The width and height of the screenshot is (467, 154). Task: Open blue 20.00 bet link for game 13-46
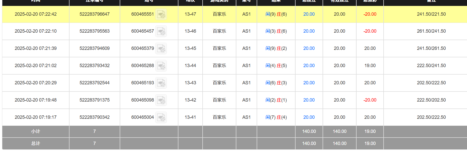309,31
